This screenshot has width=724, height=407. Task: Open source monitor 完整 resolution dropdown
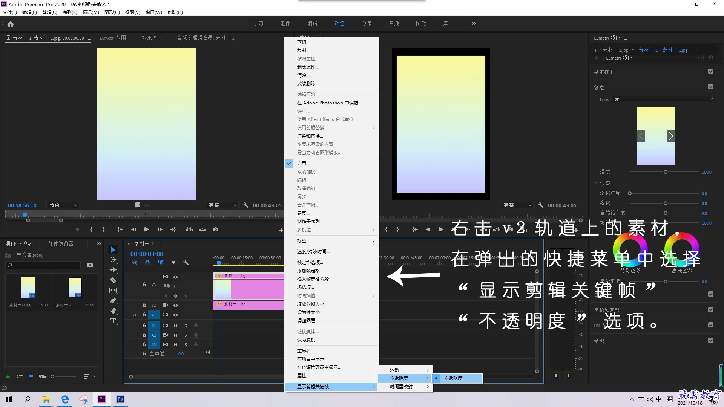point(223,205)
